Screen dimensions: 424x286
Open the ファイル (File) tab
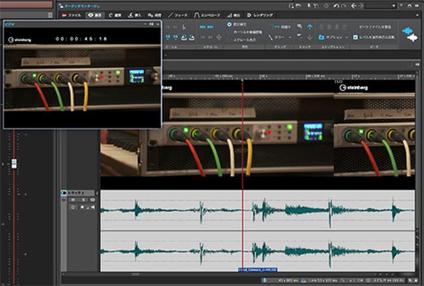tap(71, 15)
